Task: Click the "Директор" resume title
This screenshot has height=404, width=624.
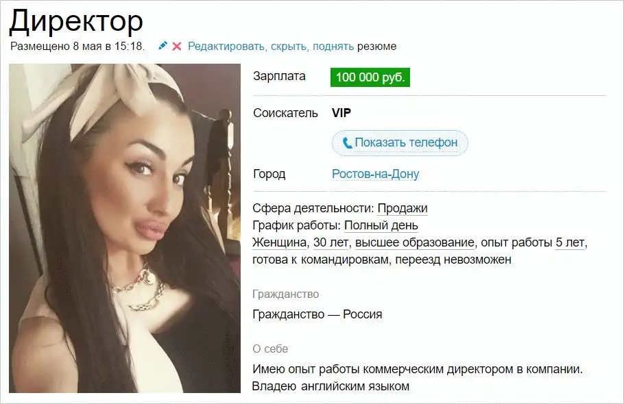Action: (76, 21)
